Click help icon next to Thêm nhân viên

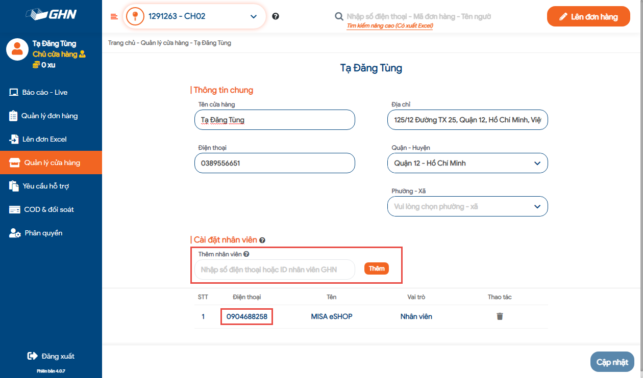pos(246,254)
